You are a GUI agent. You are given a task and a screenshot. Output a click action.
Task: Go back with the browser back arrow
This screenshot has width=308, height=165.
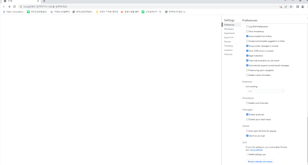[4, 7]
